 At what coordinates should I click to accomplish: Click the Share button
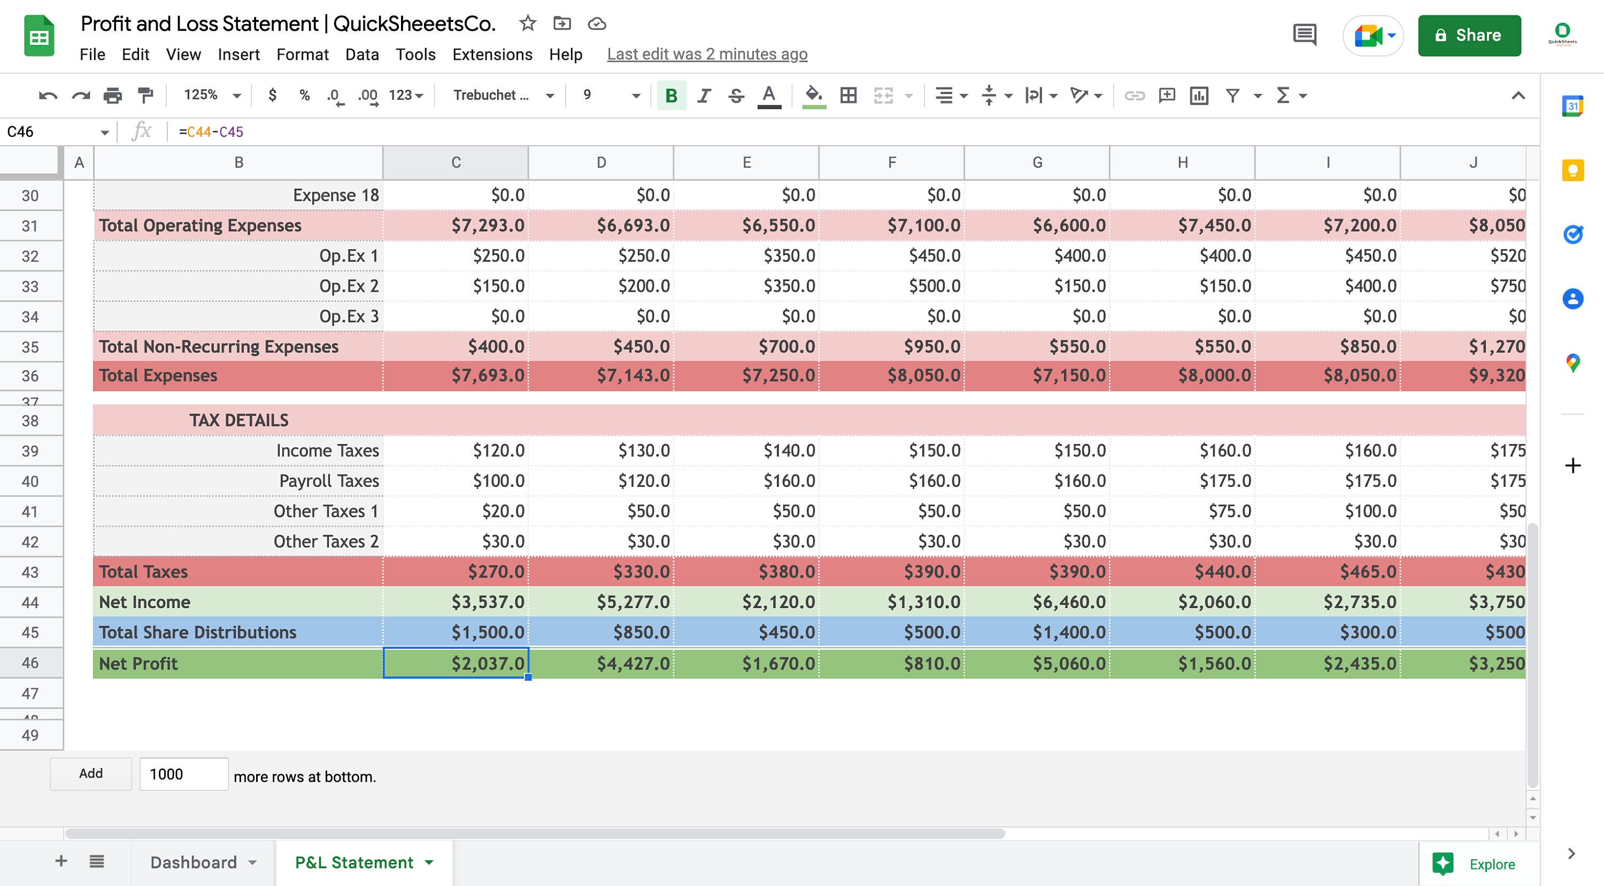1469,35
